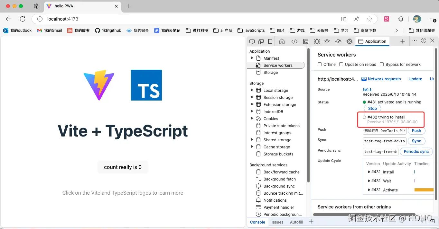The image size is (439, 229).
Task: Open the Network requests link
Action: tap(381, 79)
